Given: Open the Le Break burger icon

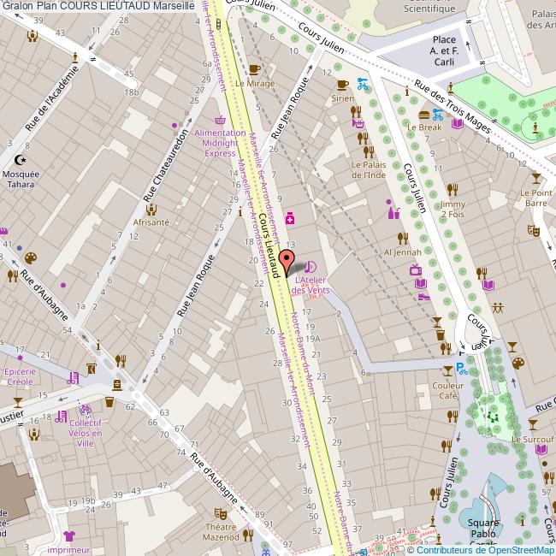Looking at the screenshot, I should 423,114.
